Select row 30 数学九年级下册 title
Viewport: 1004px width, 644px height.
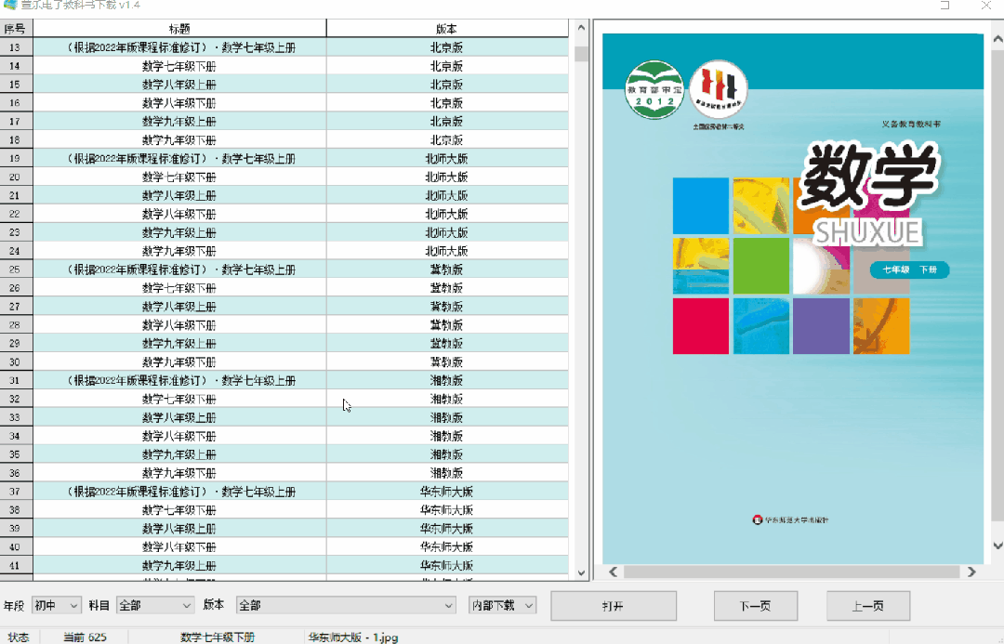click(x=179, y=361)
